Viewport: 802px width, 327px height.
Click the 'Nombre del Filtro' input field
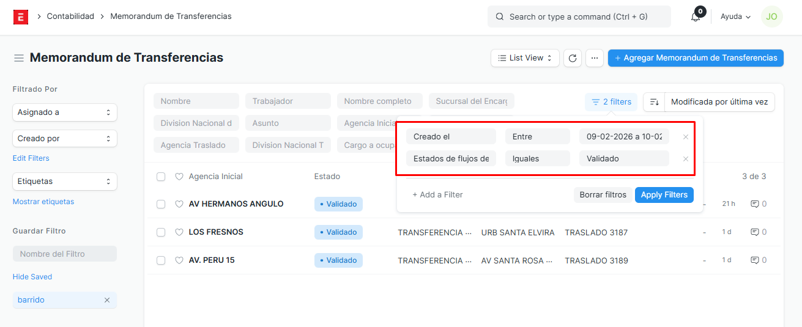pyautogui.click(x=64, y=254)
